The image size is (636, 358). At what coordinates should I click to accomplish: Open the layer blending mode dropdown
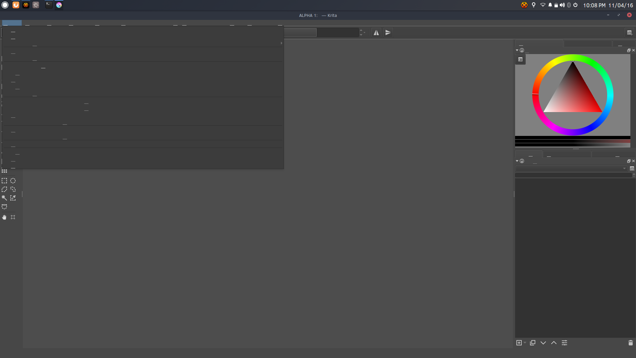(x=571, y=168)
